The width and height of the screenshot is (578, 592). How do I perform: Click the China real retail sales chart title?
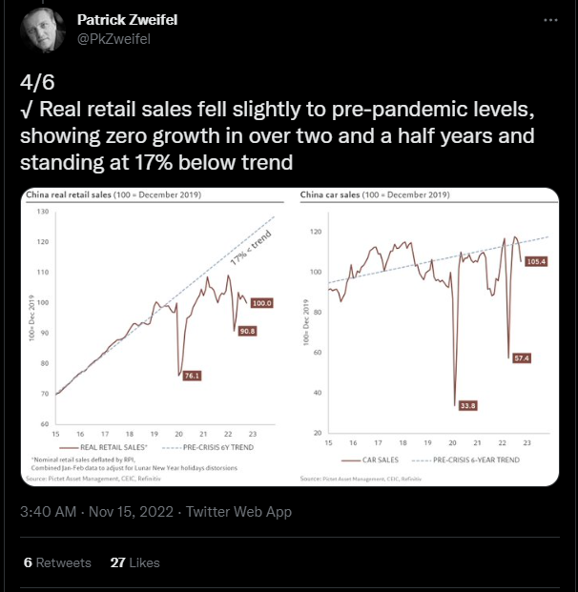[x=114, y=194]
